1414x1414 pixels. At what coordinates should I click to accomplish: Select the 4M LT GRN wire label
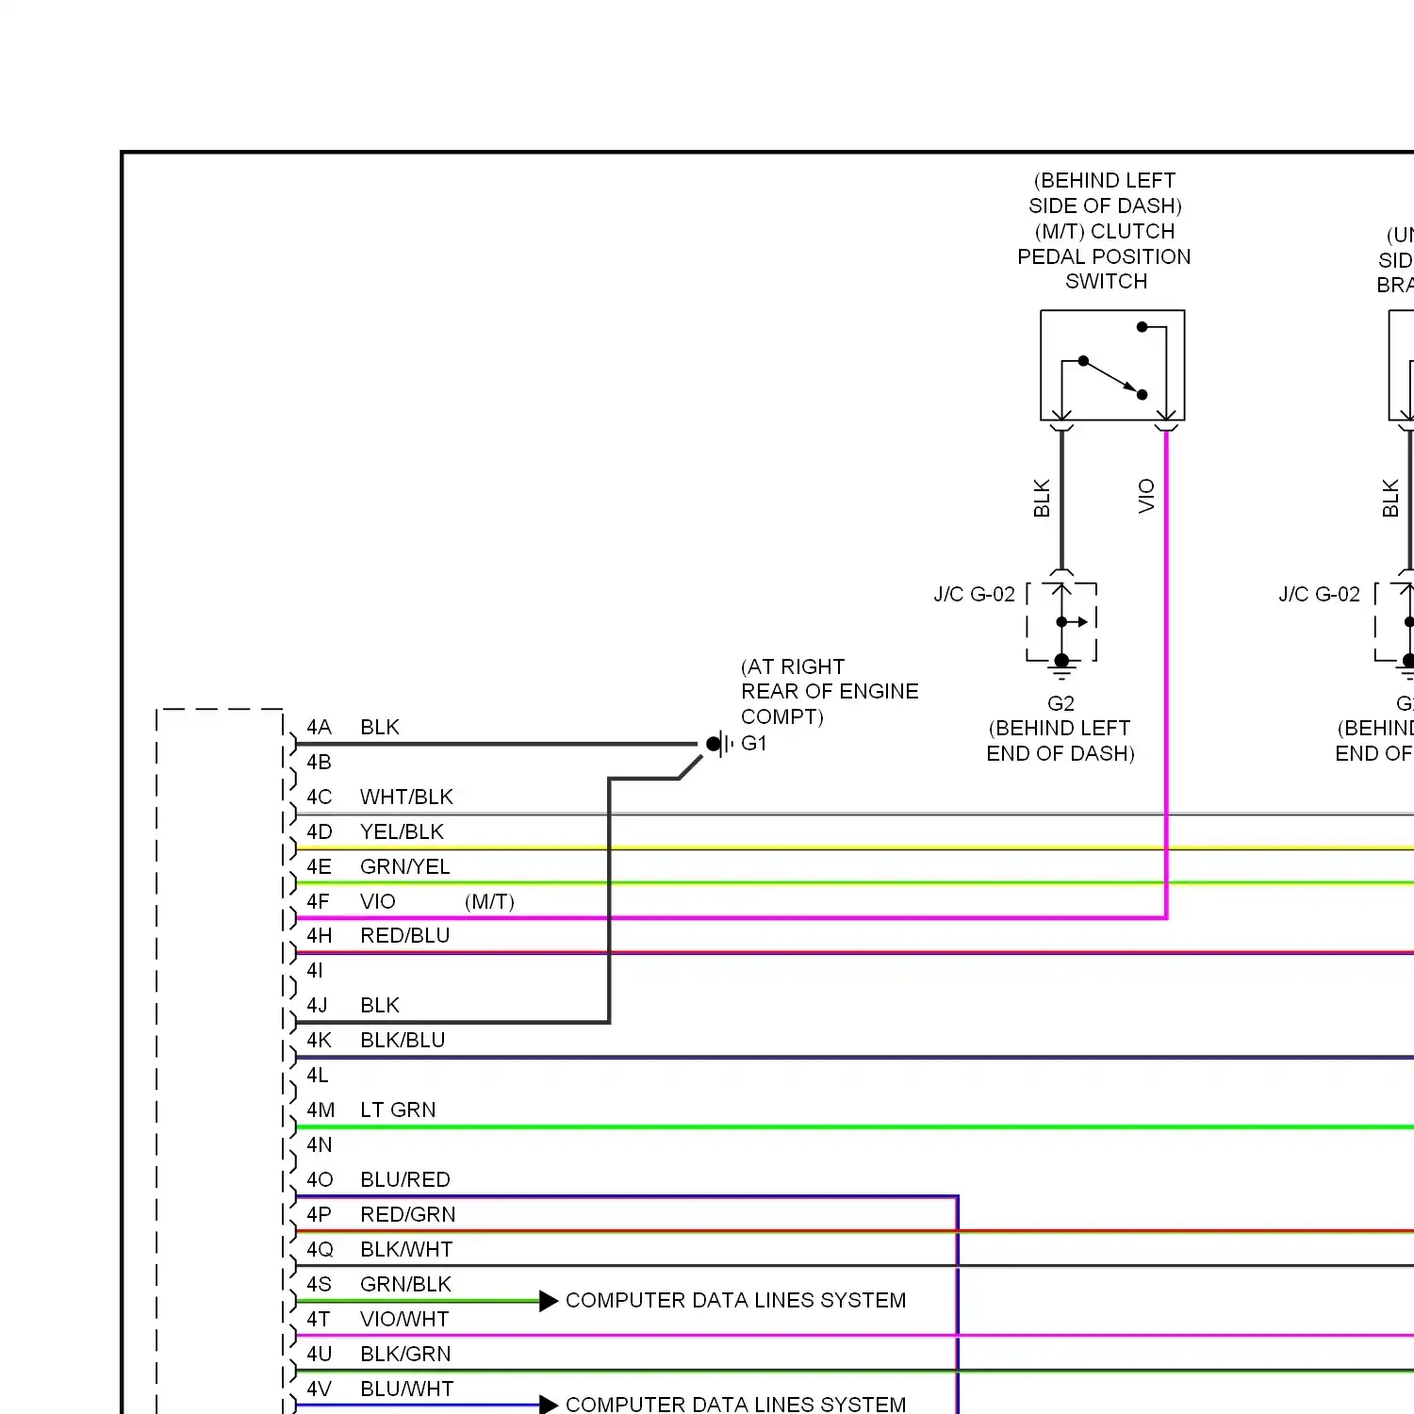point(370,1110)
